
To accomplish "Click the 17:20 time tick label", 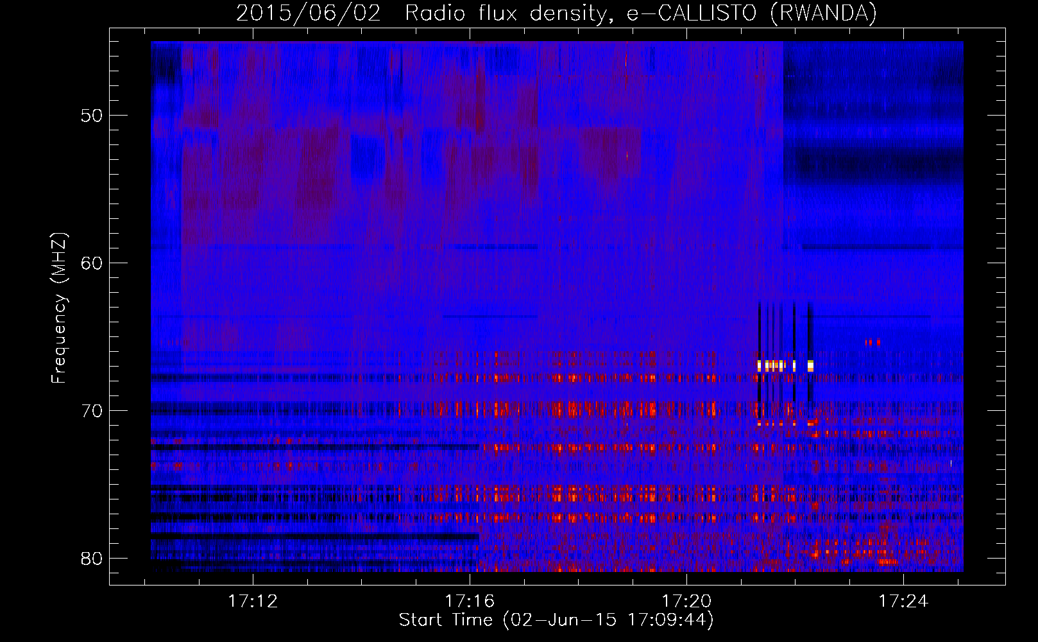I will (686, 602).
